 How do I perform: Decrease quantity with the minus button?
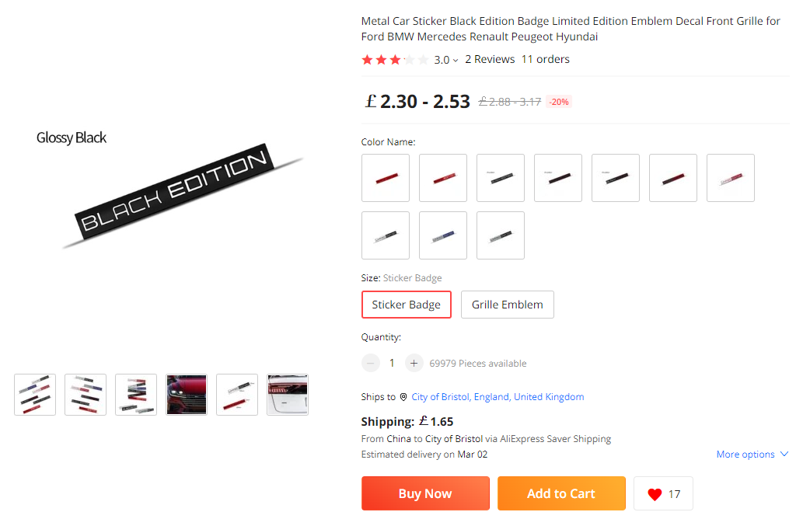(x=370, y=363)
